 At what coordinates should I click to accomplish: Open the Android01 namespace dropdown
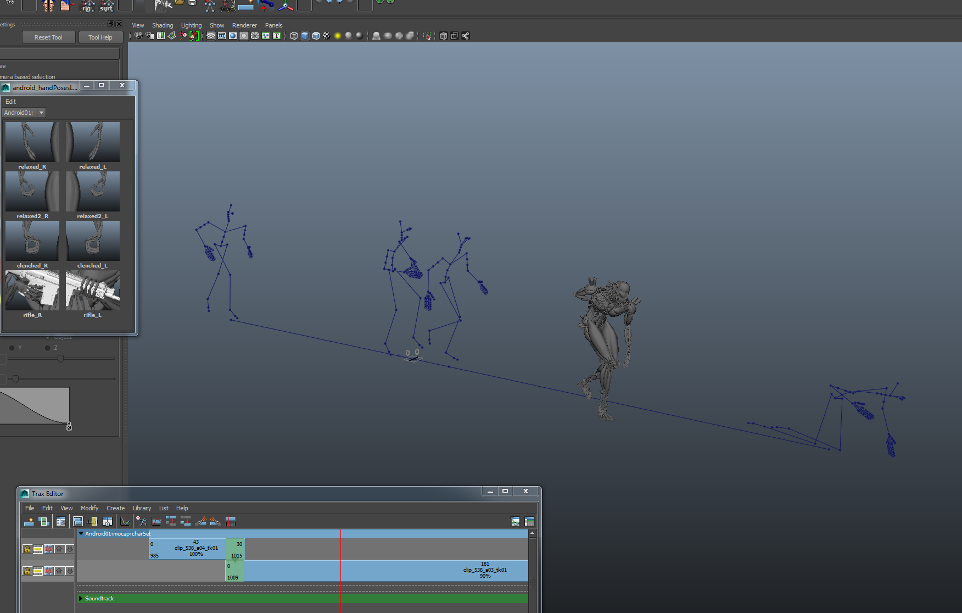click(41, 113)
